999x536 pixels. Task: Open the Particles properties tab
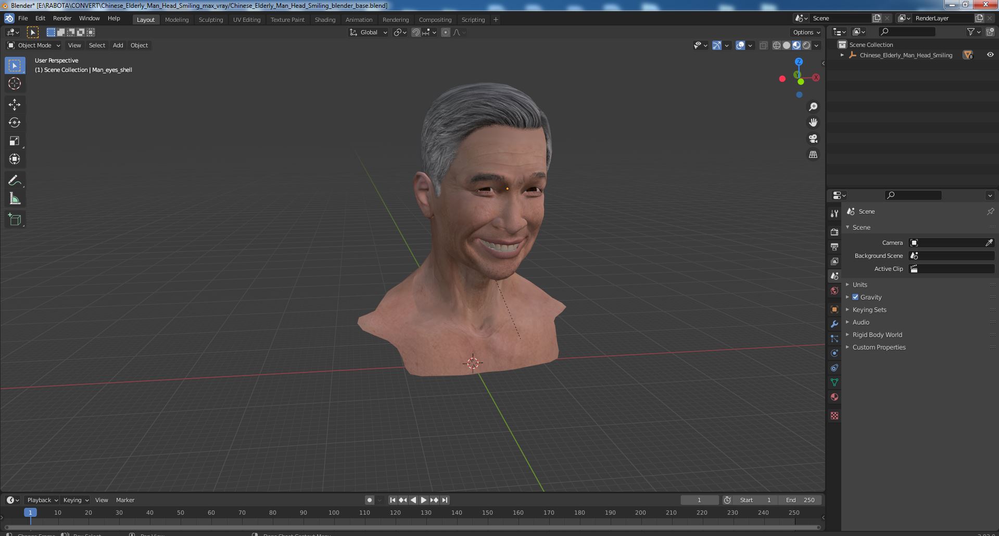coord(834,339)
